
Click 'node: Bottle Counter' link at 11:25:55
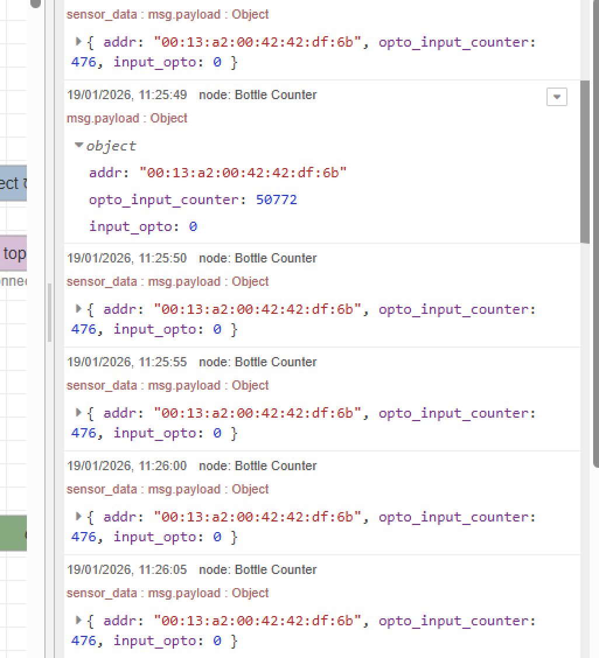[257, 362]
